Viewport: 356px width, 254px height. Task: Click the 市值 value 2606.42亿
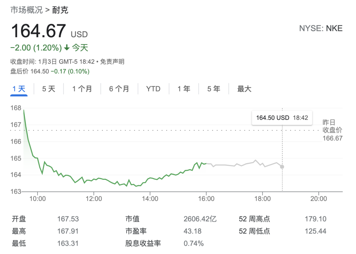(200, 219)
